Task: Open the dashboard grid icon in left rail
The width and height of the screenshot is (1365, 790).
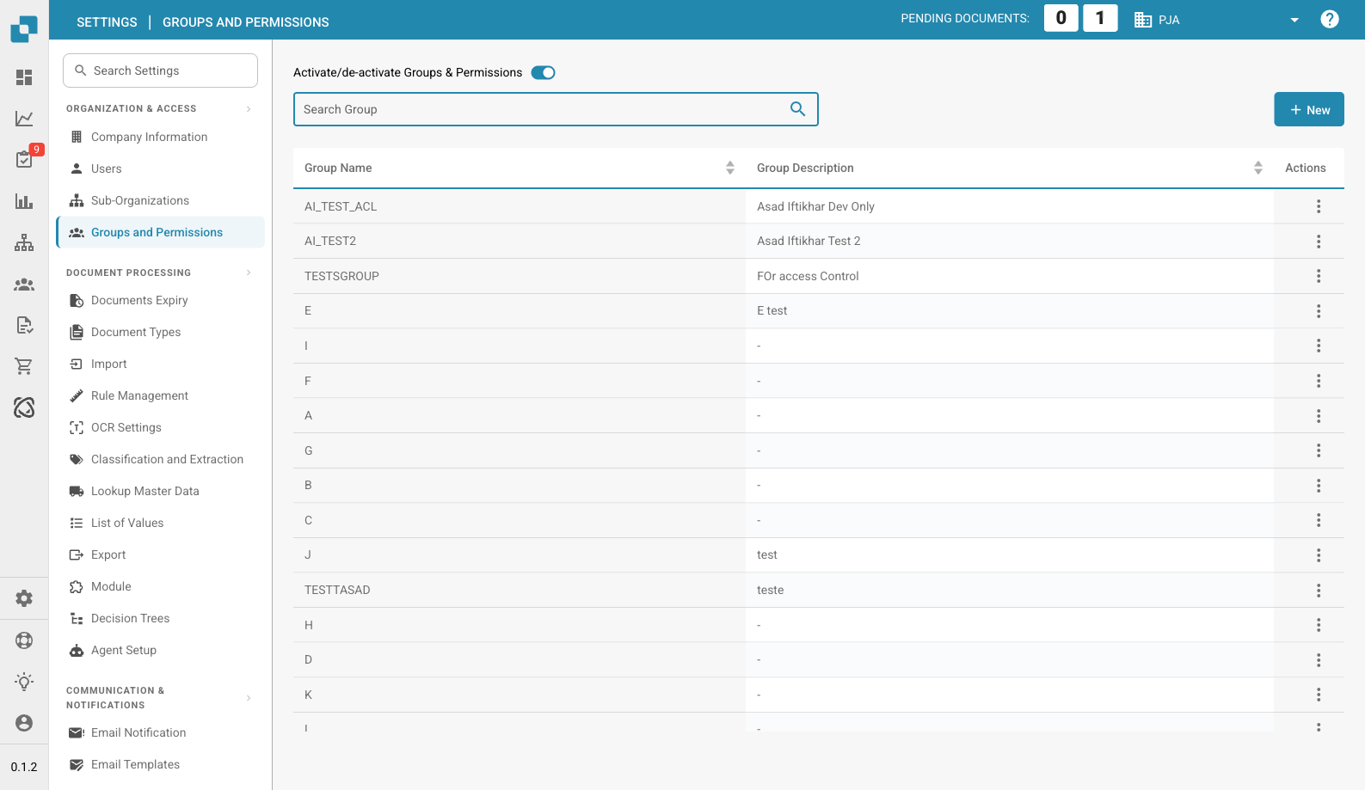Action: point(24,77)
